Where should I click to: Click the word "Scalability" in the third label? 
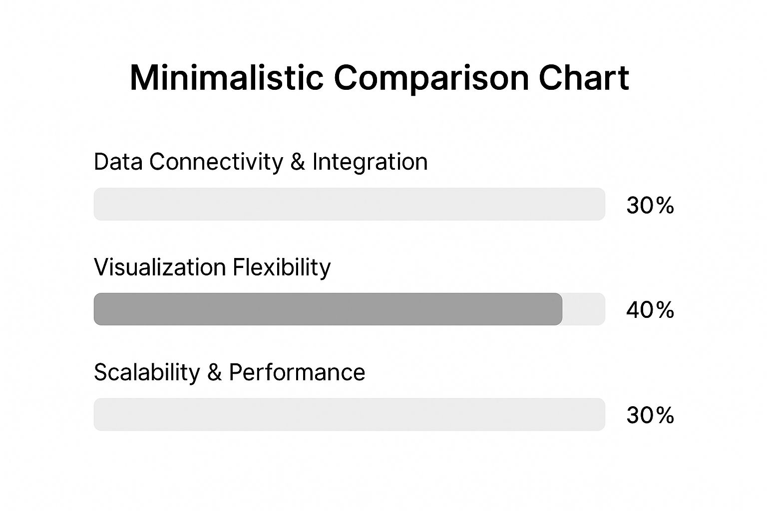coord(147,372)
